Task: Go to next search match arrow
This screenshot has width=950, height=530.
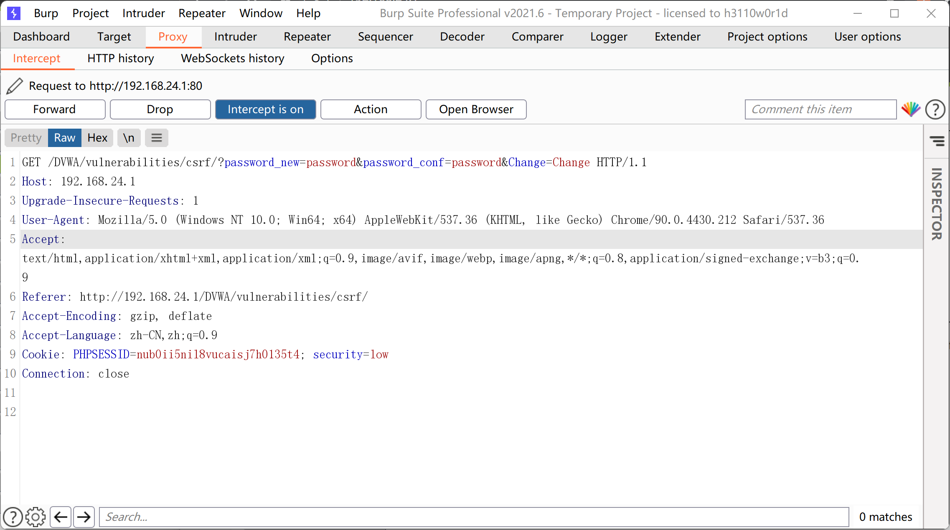Action: 84,517
